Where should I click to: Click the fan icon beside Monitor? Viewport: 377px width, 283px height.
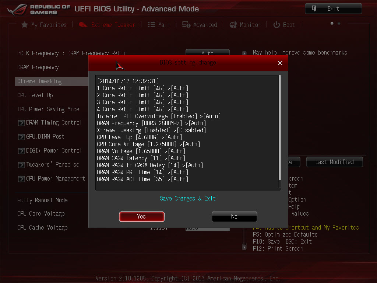click(233, 25)
